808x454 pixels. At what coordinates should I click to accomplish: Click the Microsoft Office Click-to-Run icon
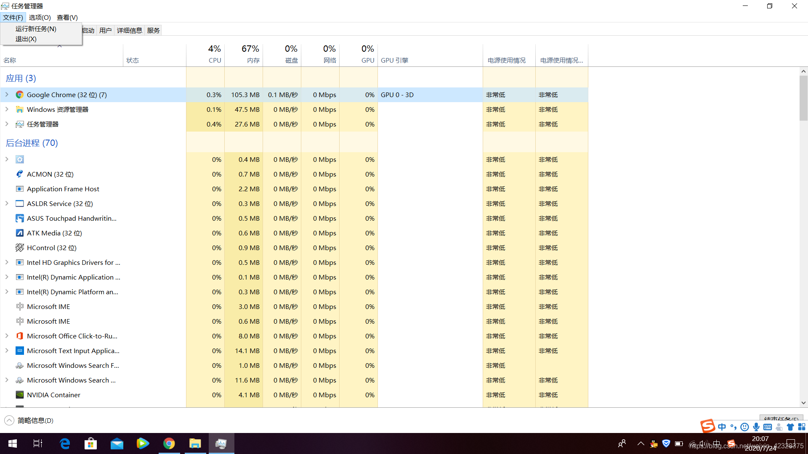(x=19, y=336)
